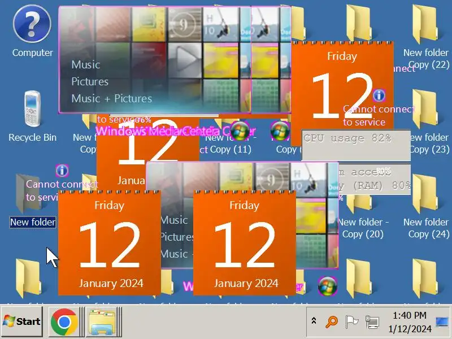Select Music in the top Media Center gadget
This screenshot has height=339, width=452.
pos(86,64)
